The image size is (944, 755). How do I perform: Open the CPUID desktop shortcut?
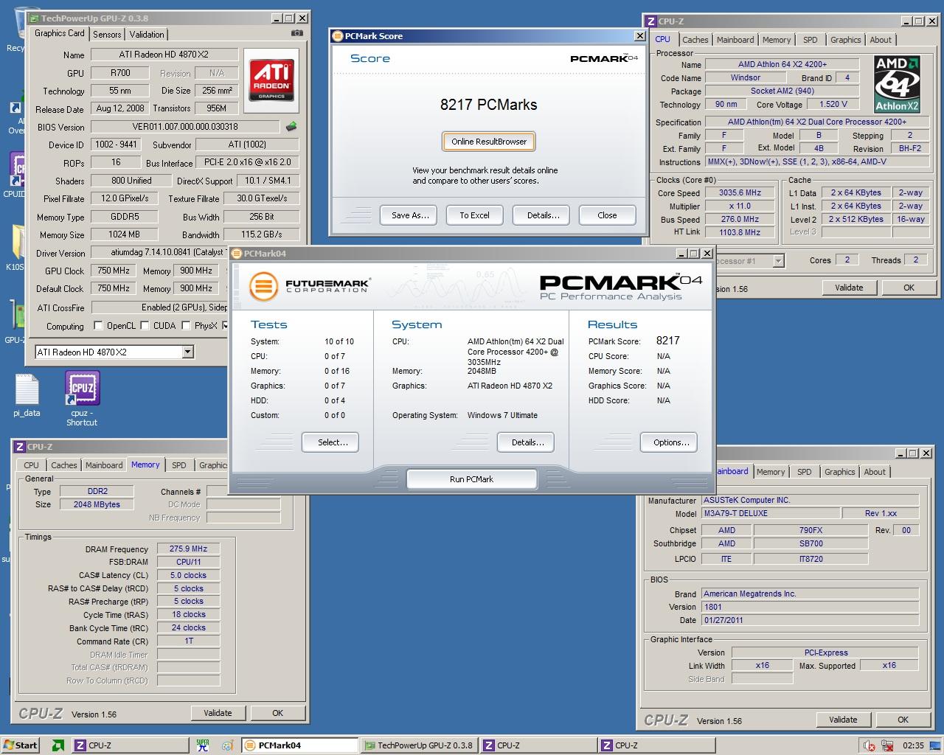[15, 175]
